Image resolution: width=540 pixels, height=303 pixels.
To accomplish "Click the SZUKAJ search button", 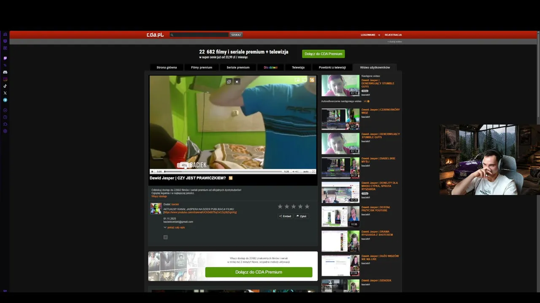I will pyautogui.click(x=236, y=35).
